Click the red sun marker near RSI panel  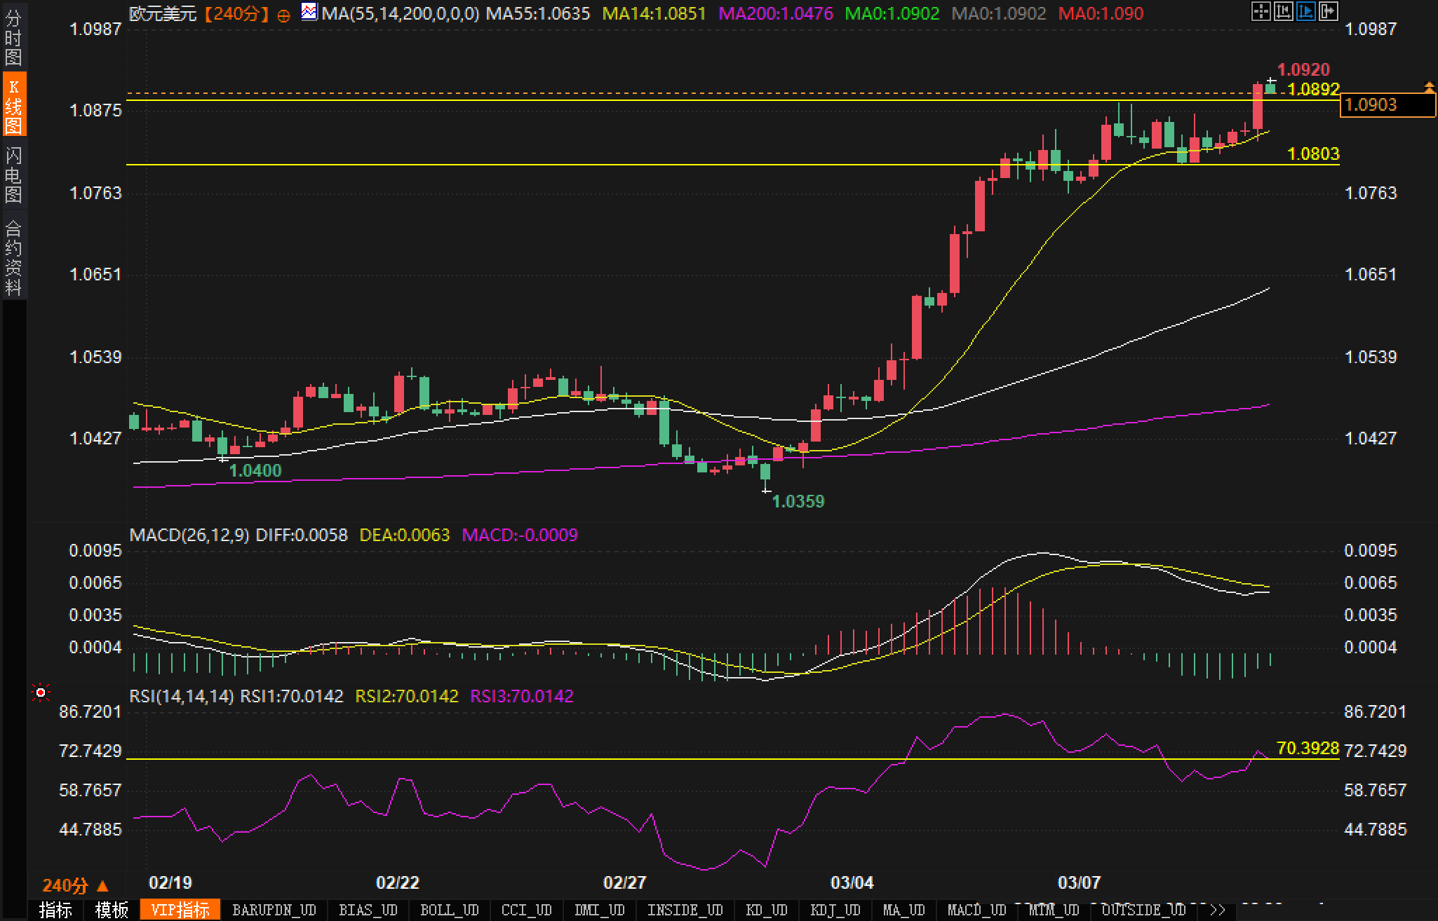41,693
